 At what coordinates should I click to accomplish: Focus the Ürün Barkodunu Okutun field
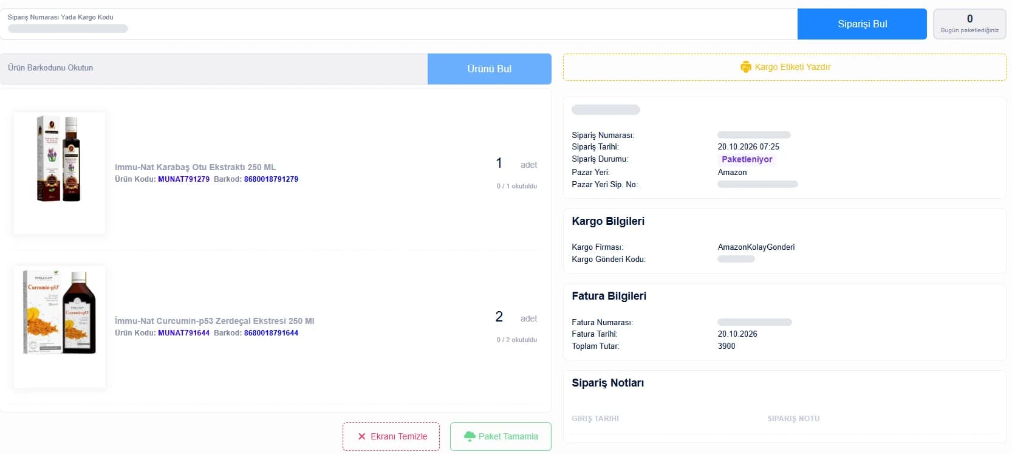[x=214, y=69]
